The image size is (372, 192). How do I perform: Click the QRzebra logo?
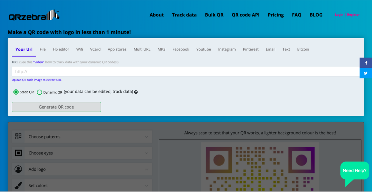pyautogui.click(x=34, y=15)
